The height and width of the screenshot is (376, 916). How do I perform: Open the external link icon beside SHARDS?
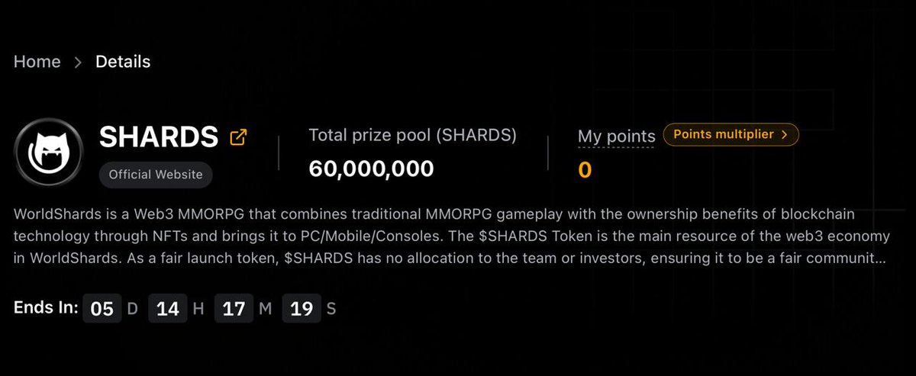click(x=239, y=137)
